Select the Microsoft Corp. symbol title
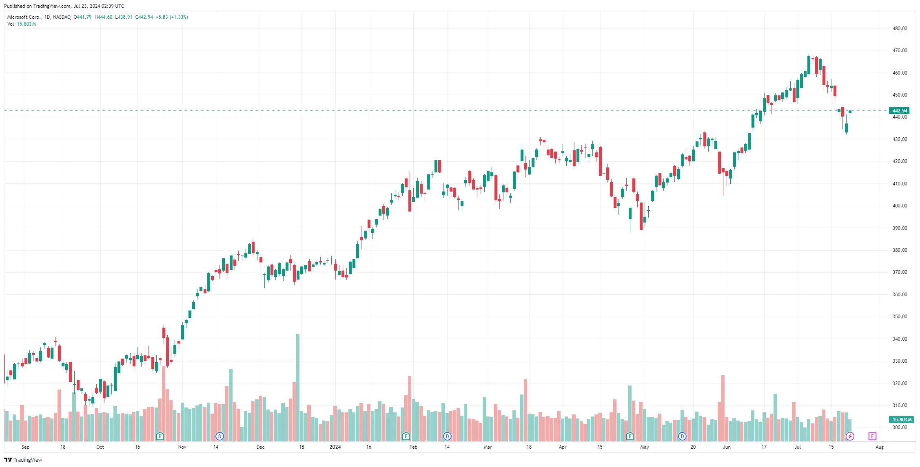920x467 pixels. pos(24,17)
